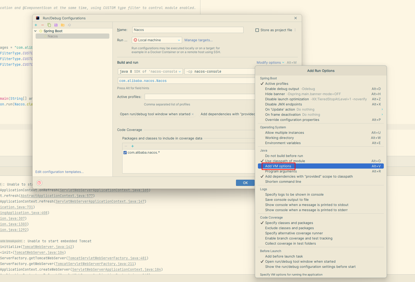Select Save console output to file entry
Screen dimensions: 415x282
(321, 200)
